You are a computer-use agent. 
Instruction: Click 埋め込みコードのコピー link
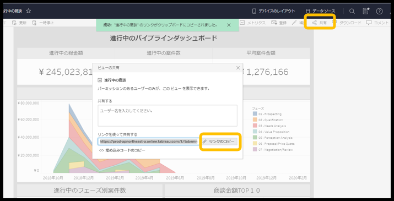[x=122, y=150]
